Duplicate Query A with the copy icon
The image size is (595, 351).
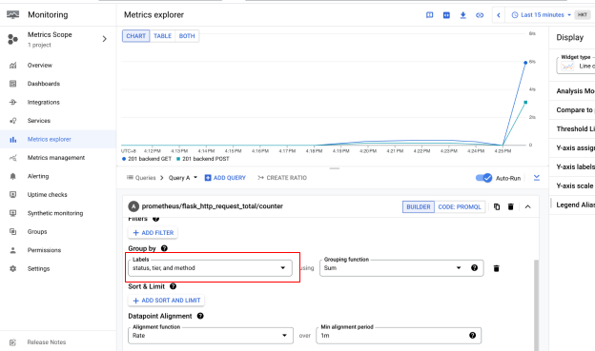coord(497,206)
